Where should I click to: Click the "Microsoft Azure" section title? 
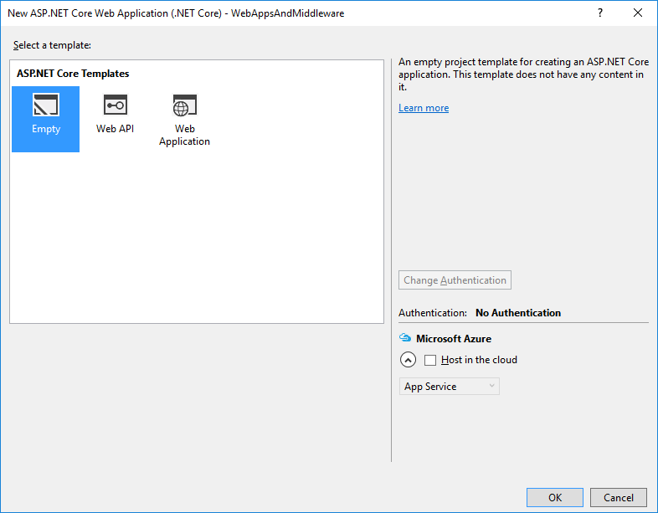click(454, 339)
